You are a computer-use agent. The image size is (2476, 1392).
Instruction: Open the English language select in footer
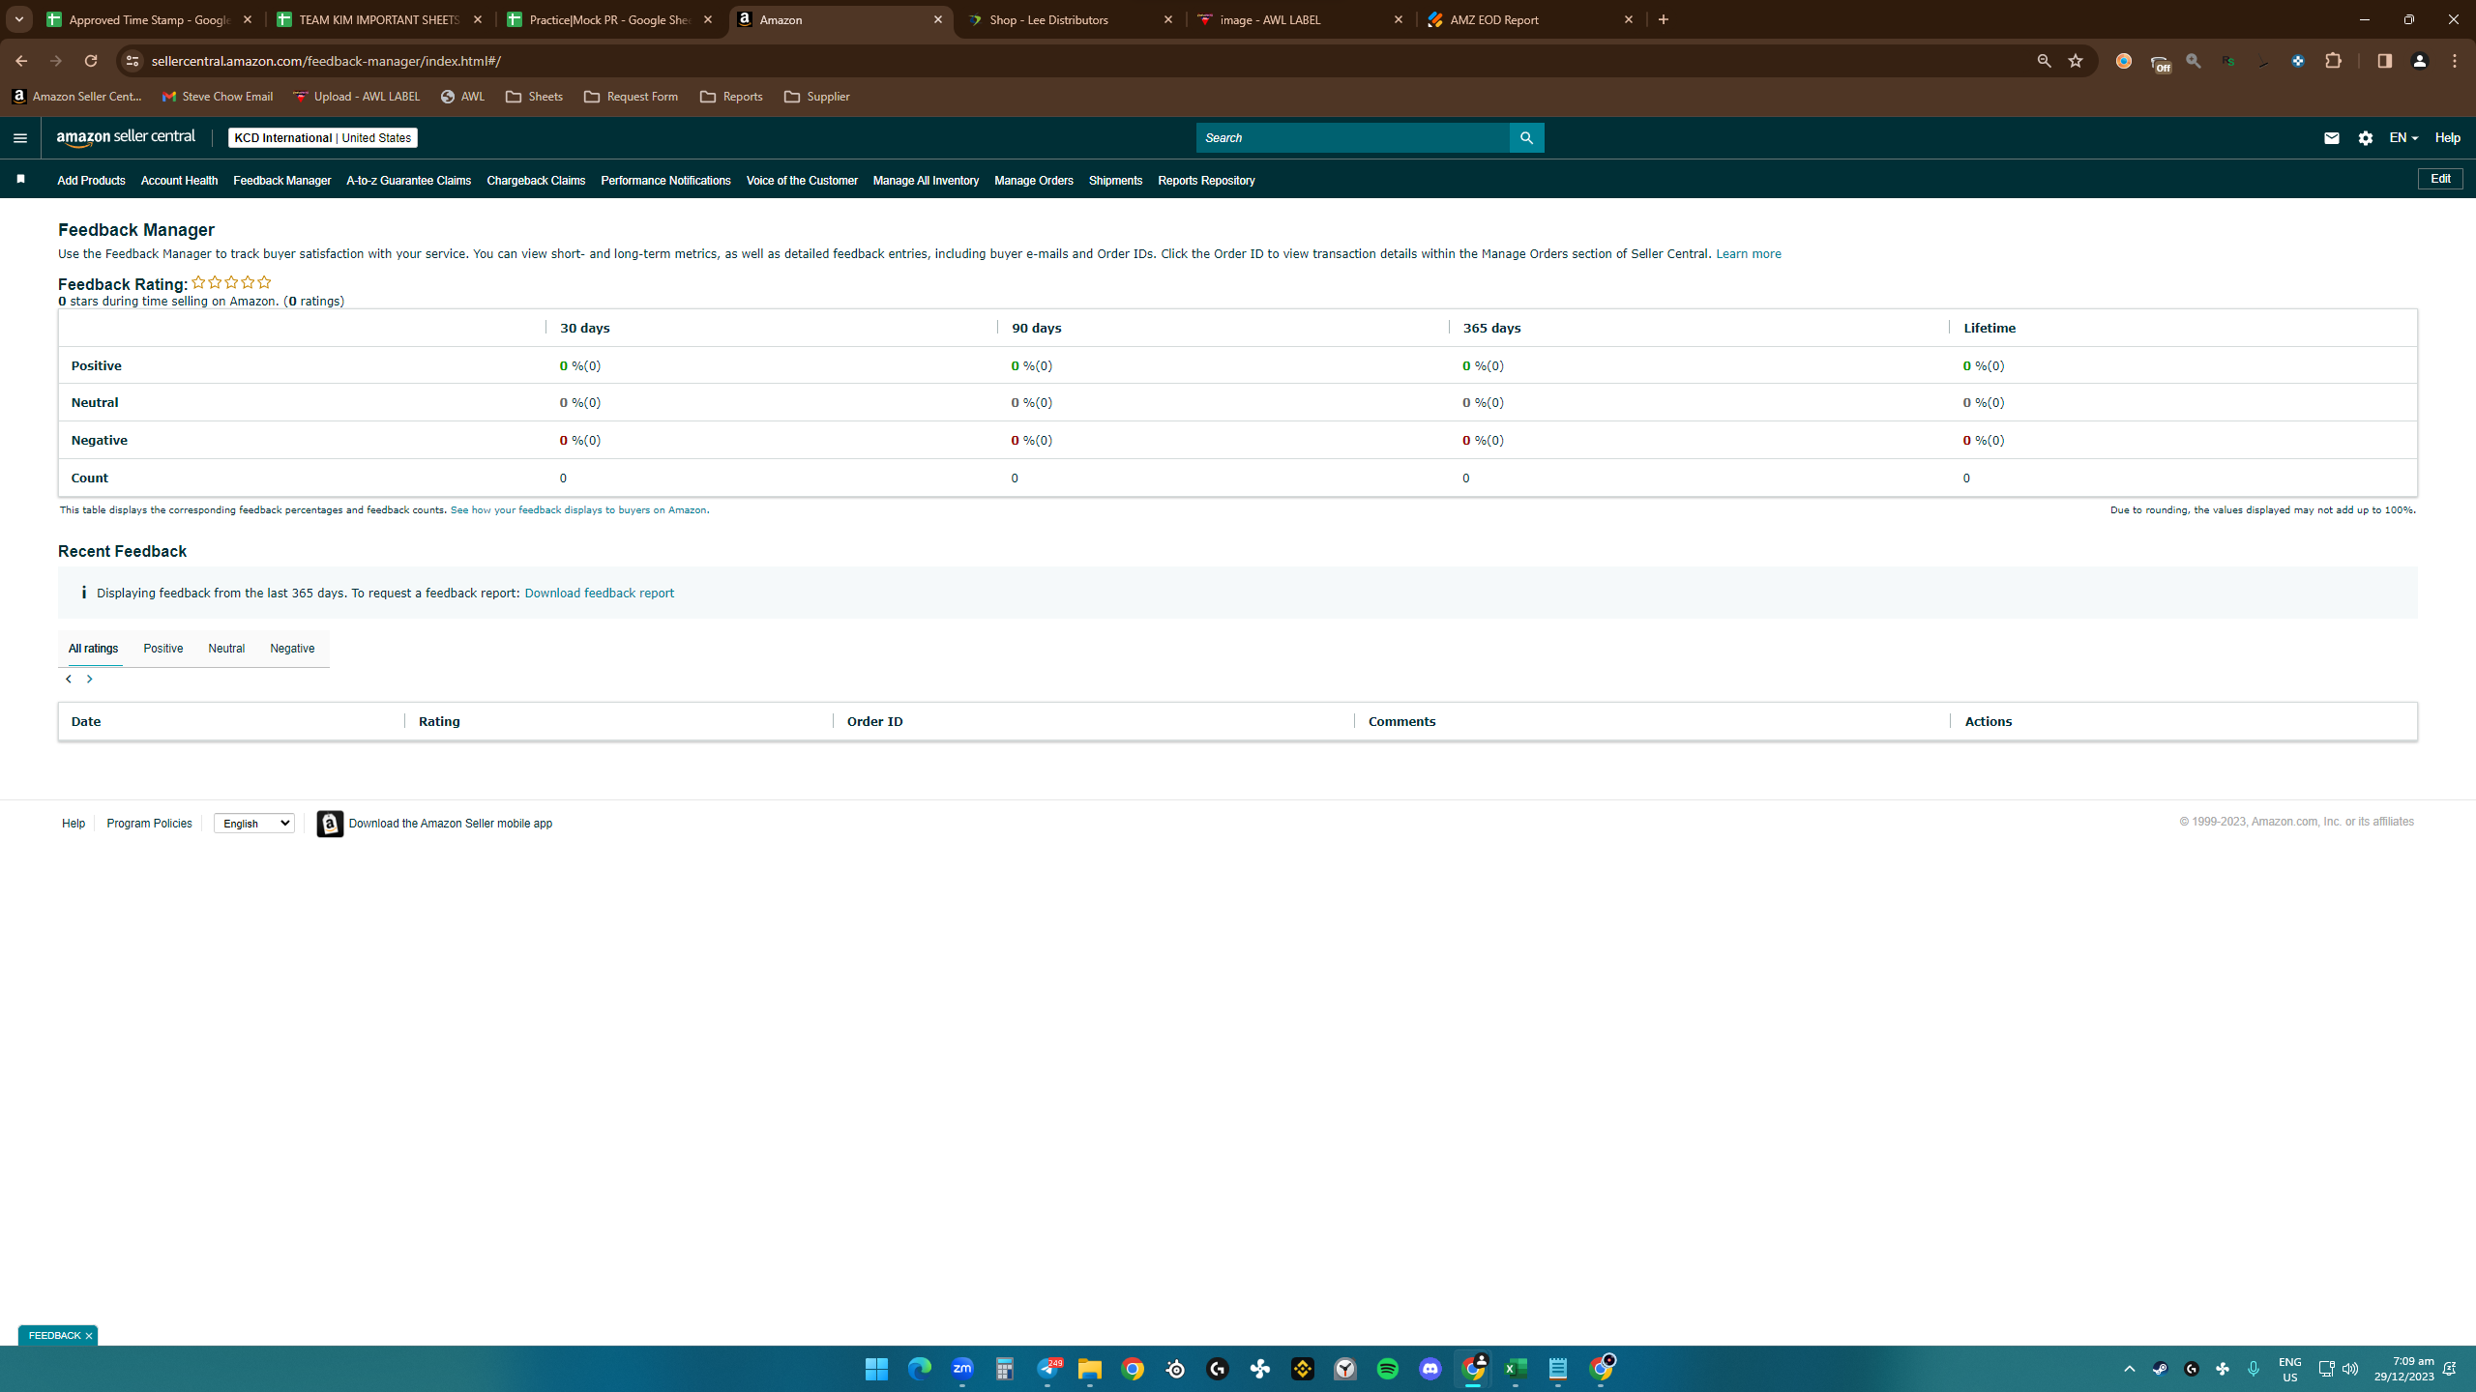[x=254, y=824]
